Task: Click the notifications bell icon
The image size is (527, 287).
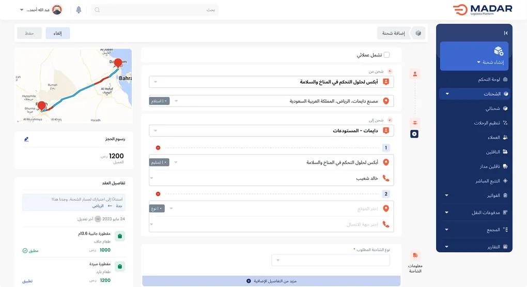Action: (x=79, y=10)
